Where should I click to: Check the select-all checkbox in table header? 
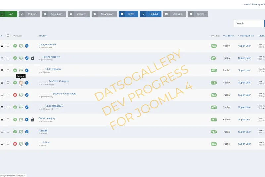8,36
